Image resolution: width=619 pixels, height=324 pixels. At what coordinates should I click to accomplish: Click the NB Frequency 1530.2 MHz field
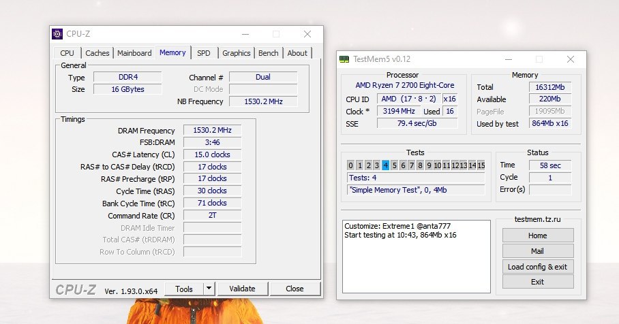[263, 101]
